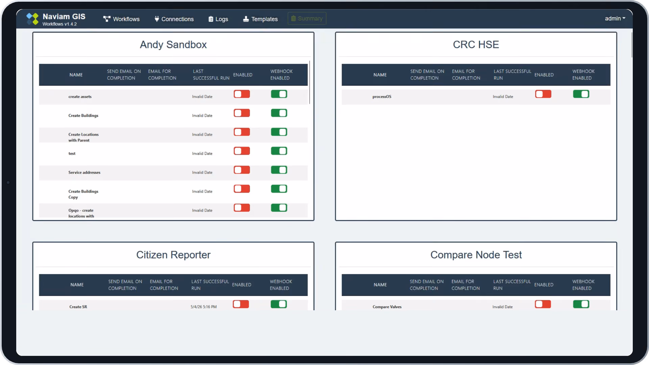Image resolution: width=649 pixels, height=365 pixels.
Task: Toggle Webhook Enabled for Create Buildings
Action: click(279, 113)
